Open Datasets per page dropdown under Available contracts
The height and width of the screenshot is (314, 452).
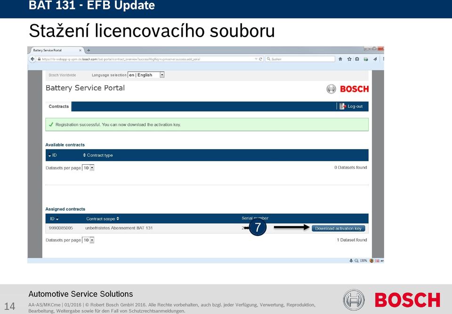tap(88, 168)
